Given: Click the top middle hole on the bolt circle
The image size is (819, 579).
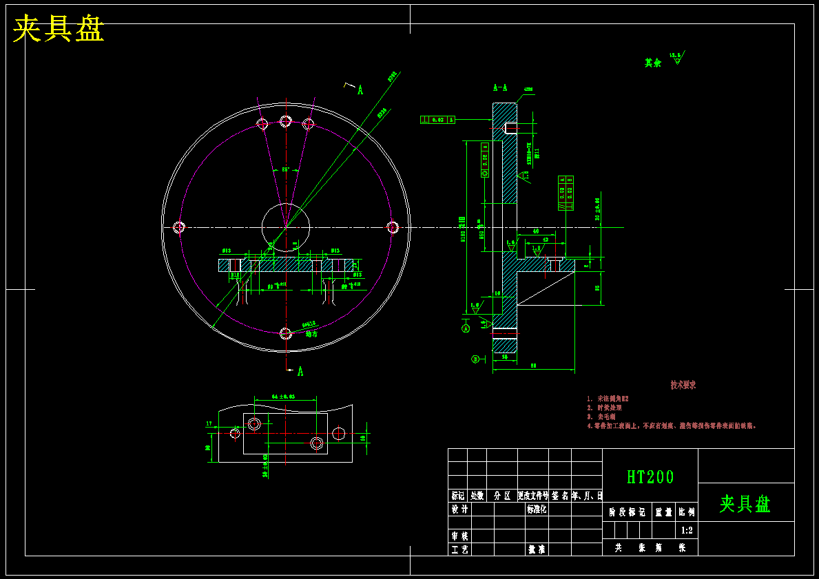Looking at the screenshot, I should coord(285,122).
